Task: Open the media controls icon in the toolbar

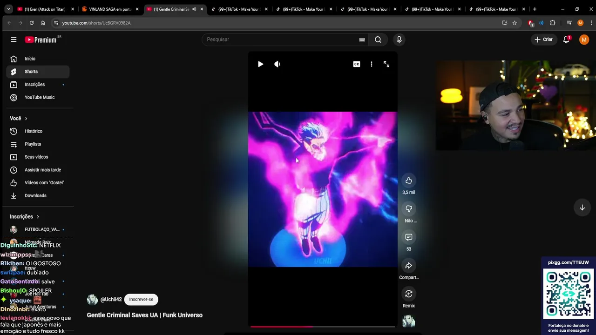Action: [x=569, y=23]
